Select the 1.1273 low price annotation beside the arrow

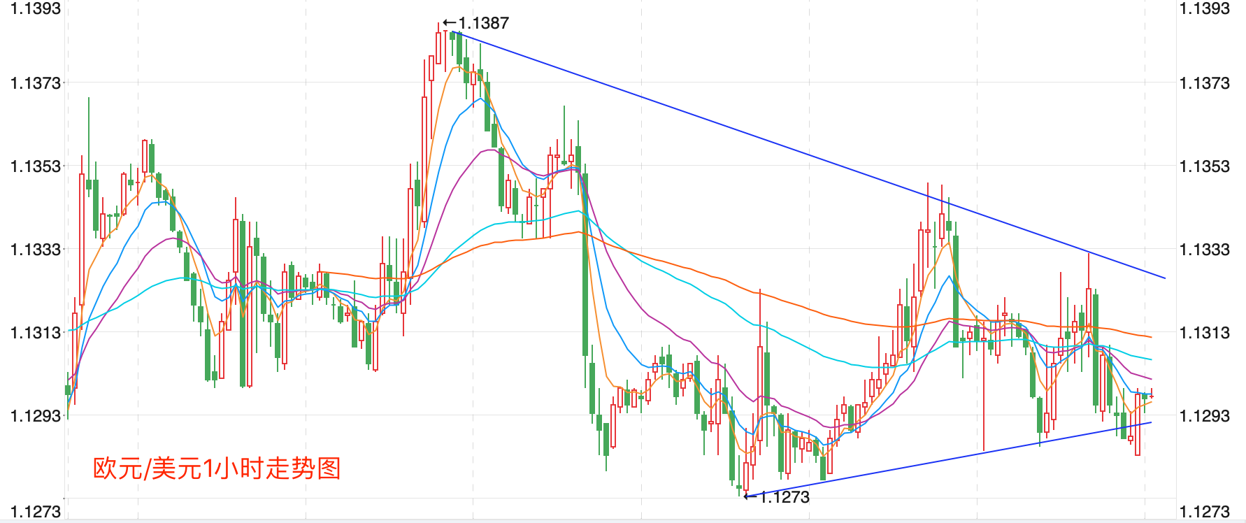pos(785,497)
